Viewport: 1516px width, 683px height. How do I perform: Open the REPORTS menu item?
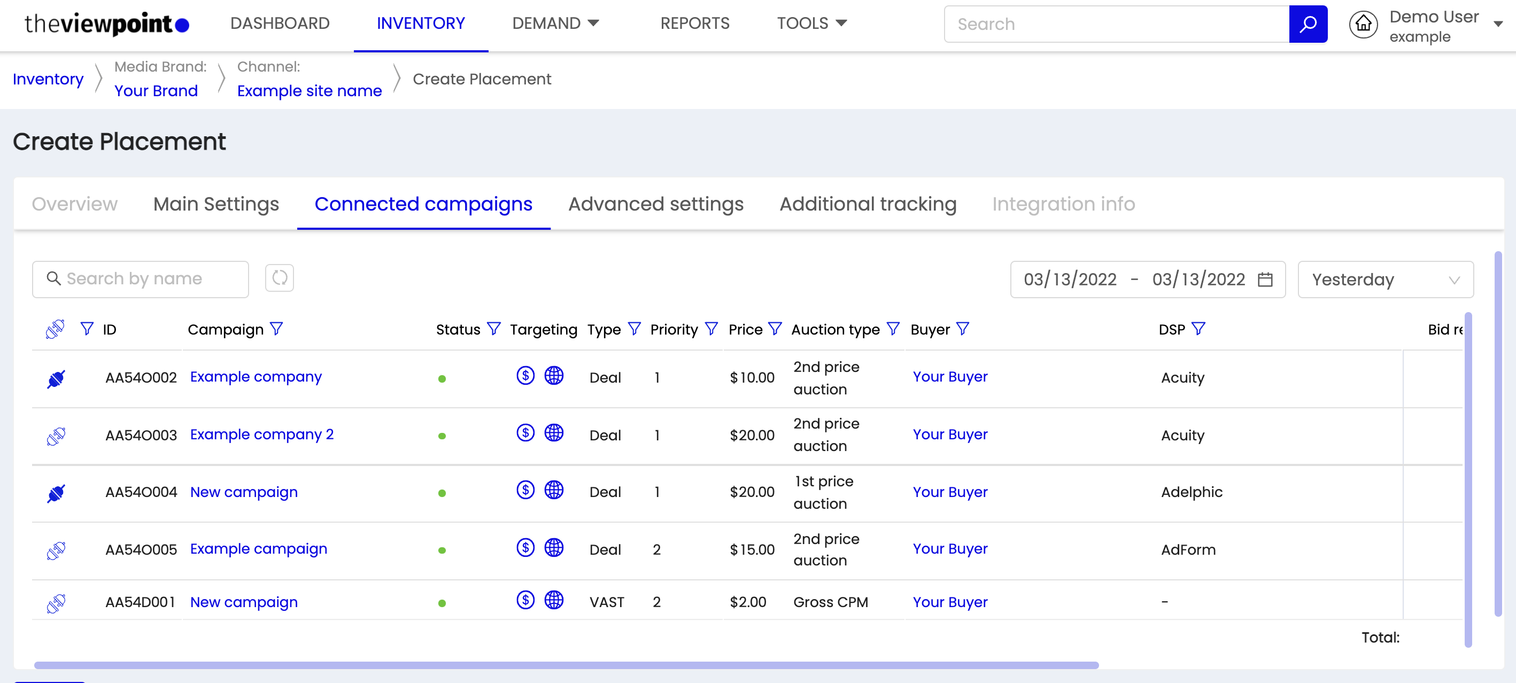[x=694, y=24]
